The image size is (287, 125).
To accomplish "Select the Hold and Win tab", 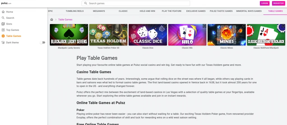I will [147, 11].
